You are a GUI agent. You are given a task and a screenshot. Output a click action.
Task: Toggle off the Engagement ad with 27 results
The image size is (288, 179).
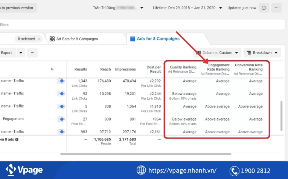point(61,119)
